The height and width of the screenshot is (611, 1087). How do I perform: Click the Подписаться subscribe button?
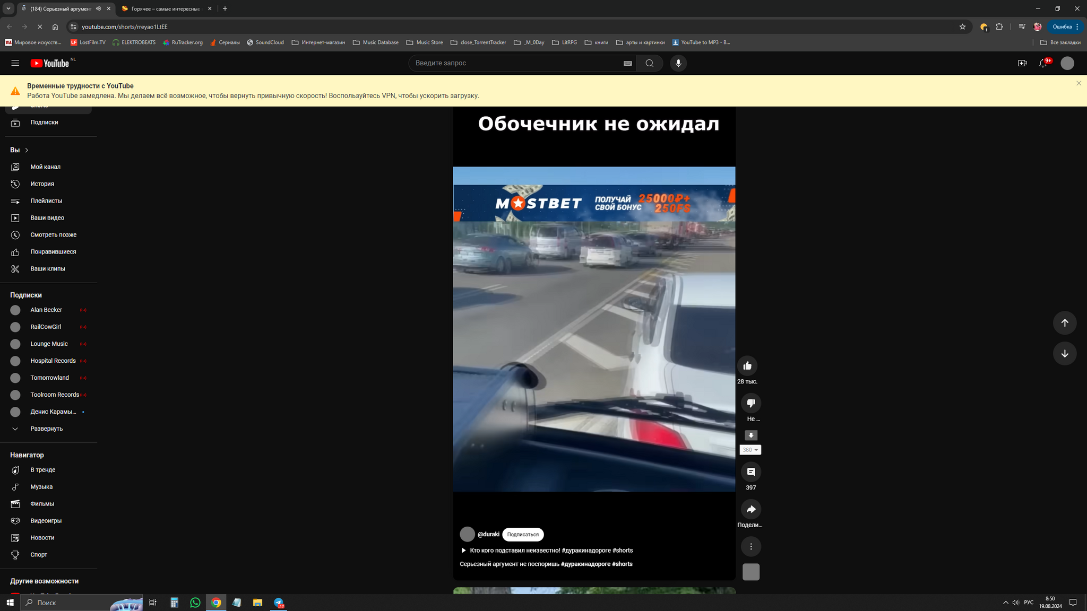tap(522, 535)
